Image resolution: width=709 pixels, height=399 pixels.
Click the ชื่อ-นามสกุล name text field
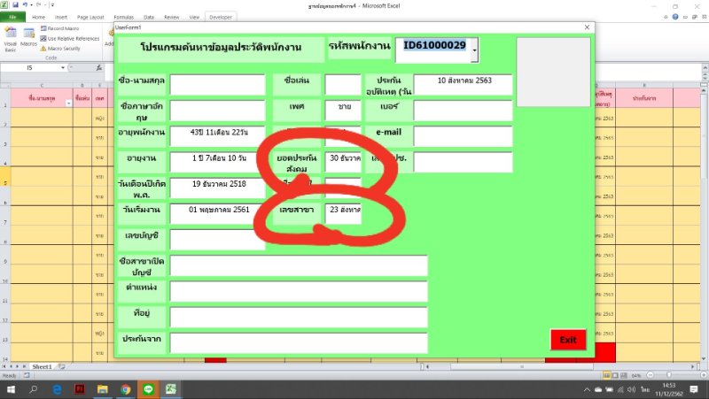pyautogui.click(x=217, y=85)
